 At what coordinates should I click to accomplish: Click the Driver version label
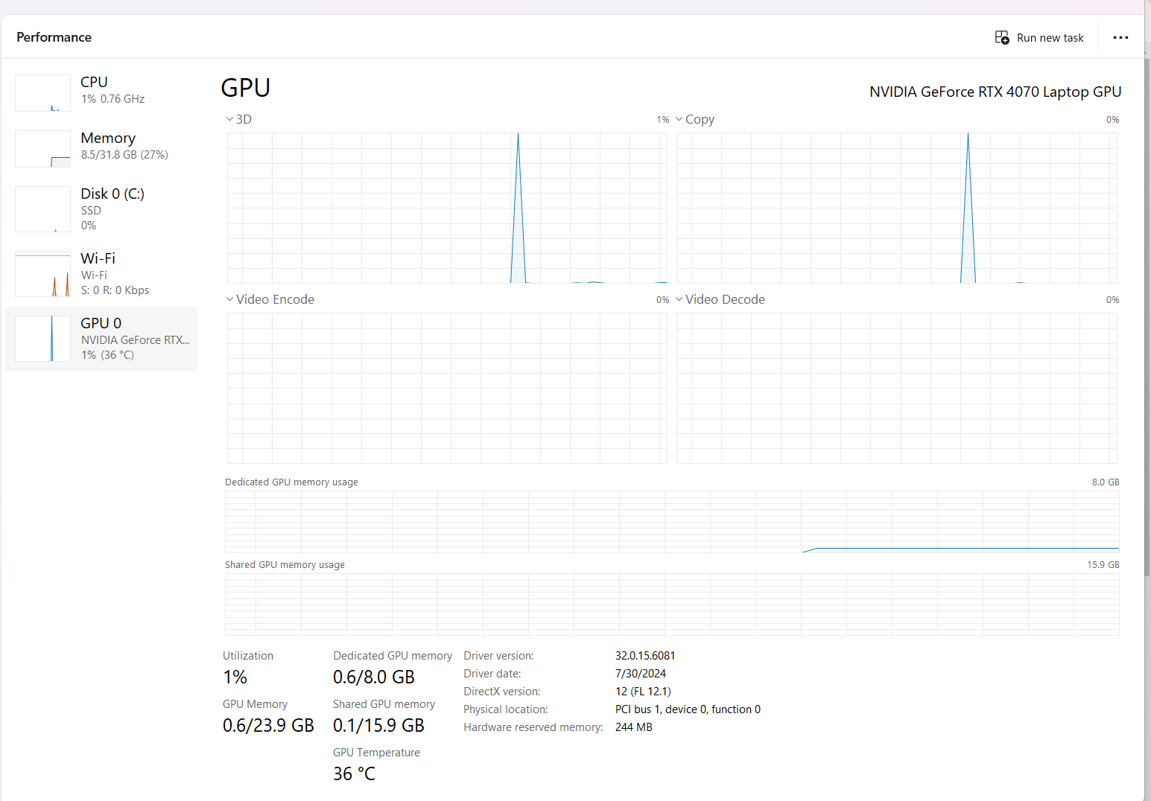pos(498,656)
